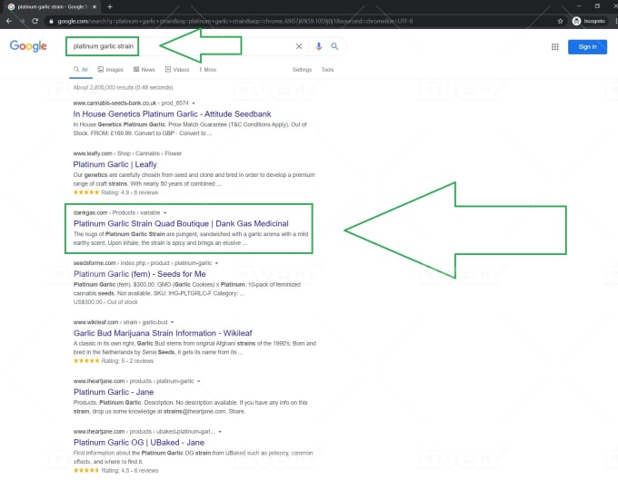This screenshot has width=618, height=480.
Task: Expand cannabis-seeds-bank.co.uk result dropdown arrow
Action: point(194,103)
